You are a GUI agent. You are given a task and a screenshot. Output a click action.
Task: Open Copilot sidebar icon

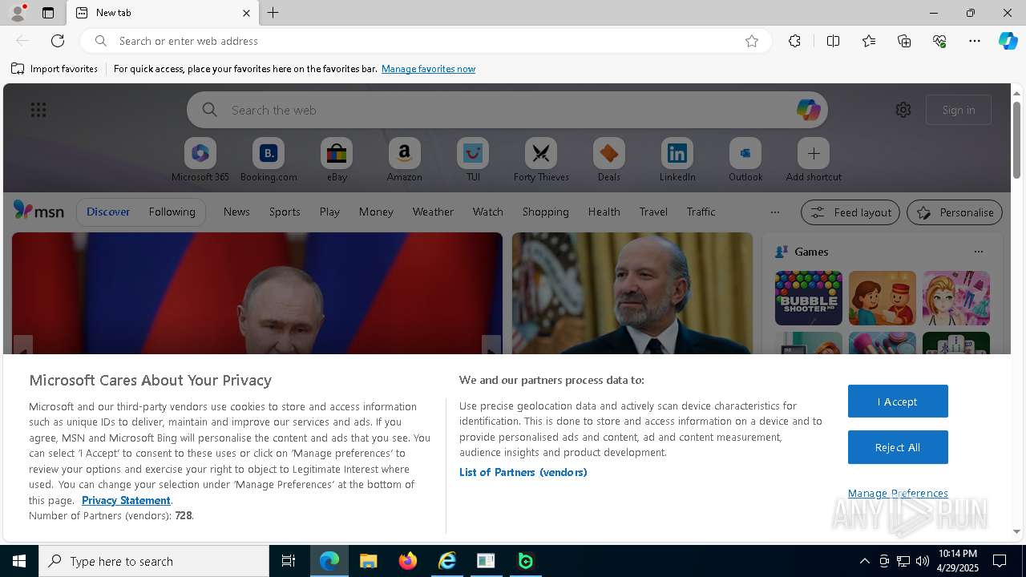[1008, 41]
